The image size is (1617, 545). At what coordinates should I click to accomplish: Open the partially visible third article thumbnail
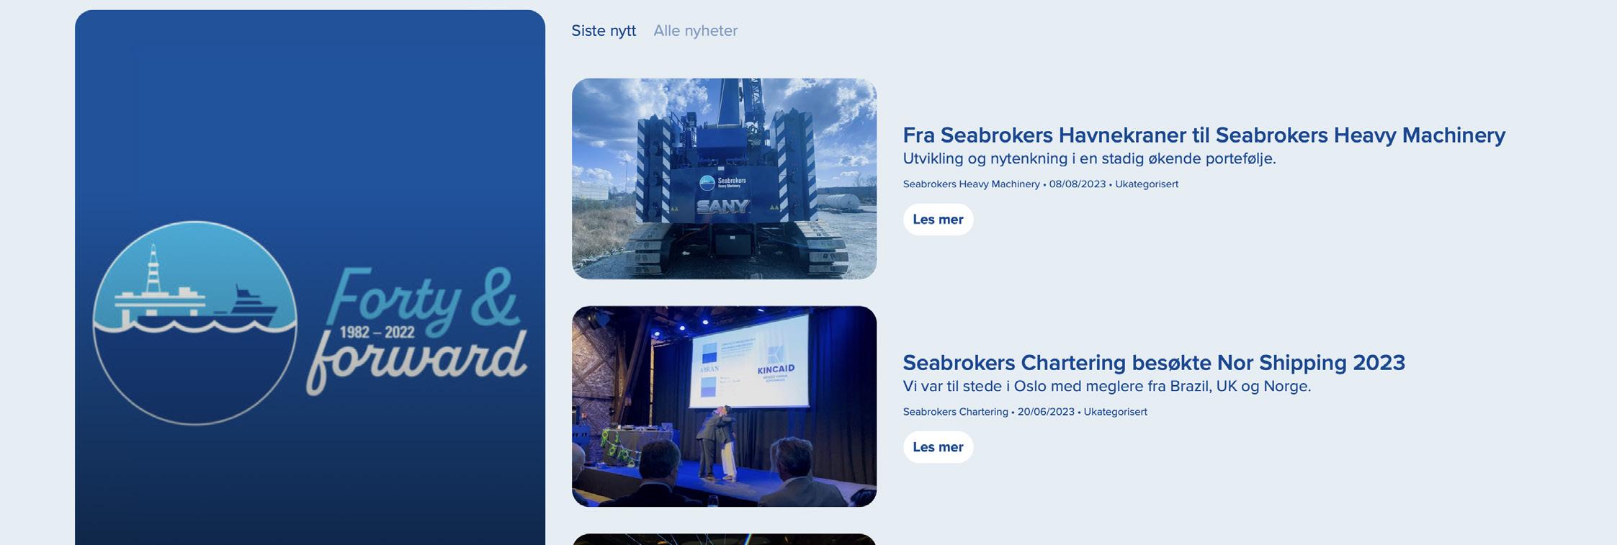click(x=724, y=539)
